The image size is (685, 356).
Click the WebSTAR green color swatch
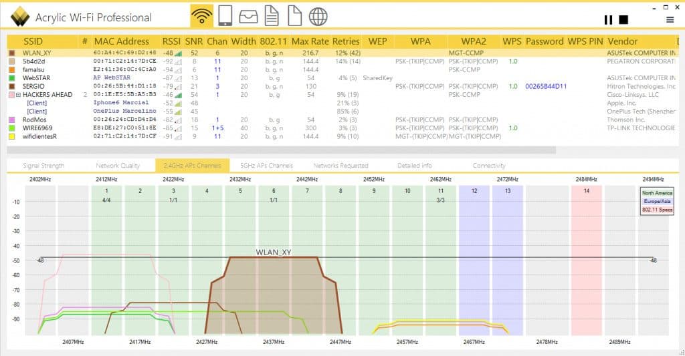(12, 77)
